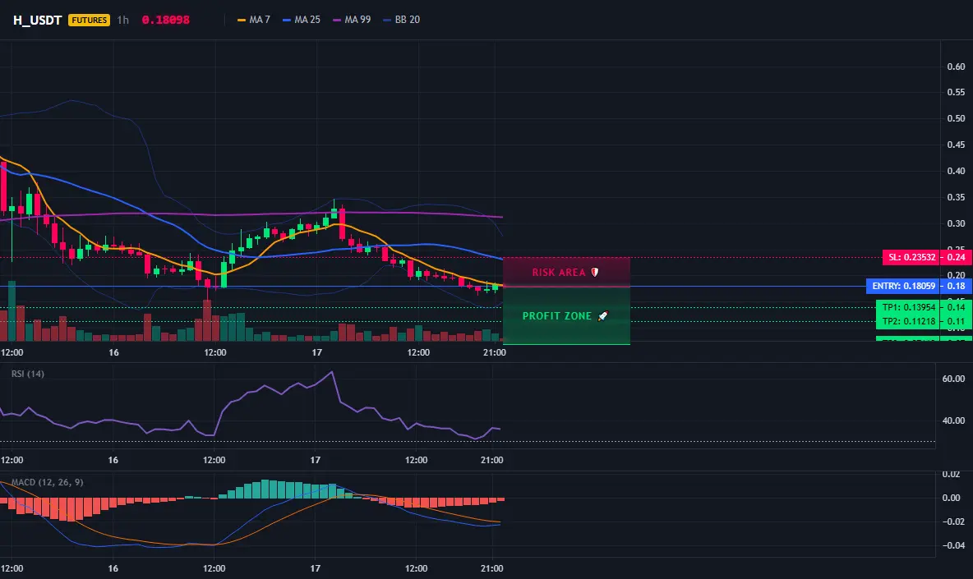The width and height of the screenshot is (973, 579).
Task: Click the blue 0.18 price axis tag
Action: coord(957,287)
